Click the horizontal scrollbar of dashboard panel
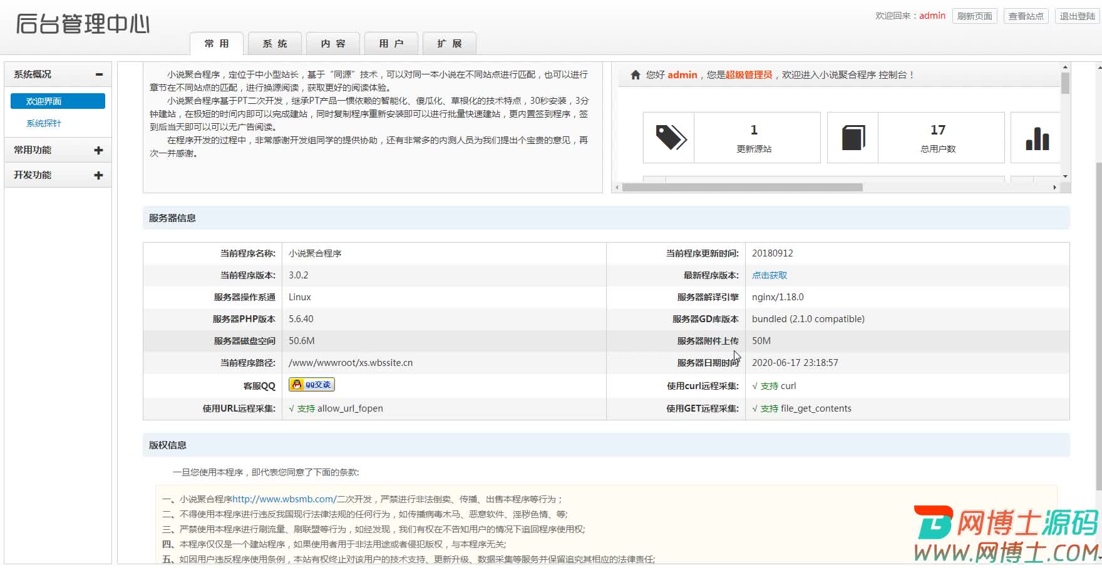 coord(743,187)
